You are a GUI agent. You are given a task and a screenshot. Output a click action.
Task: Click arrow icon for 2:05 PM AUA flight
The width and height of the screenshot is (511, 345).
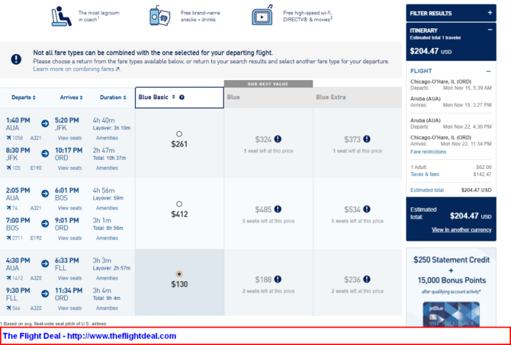(x=45, y=193)
